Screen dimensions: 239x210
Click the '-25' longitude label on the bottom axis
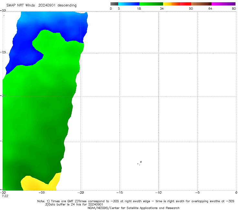42,193
